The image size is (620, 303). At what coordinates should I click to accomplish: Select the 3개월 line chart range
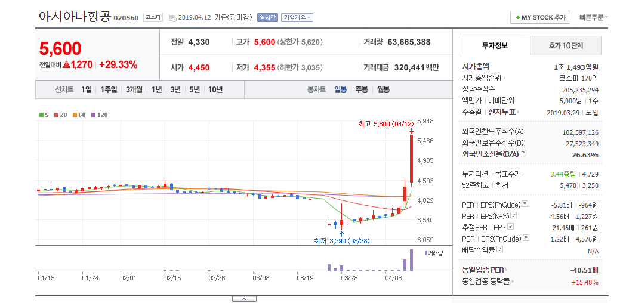click(x=134, y=89)
